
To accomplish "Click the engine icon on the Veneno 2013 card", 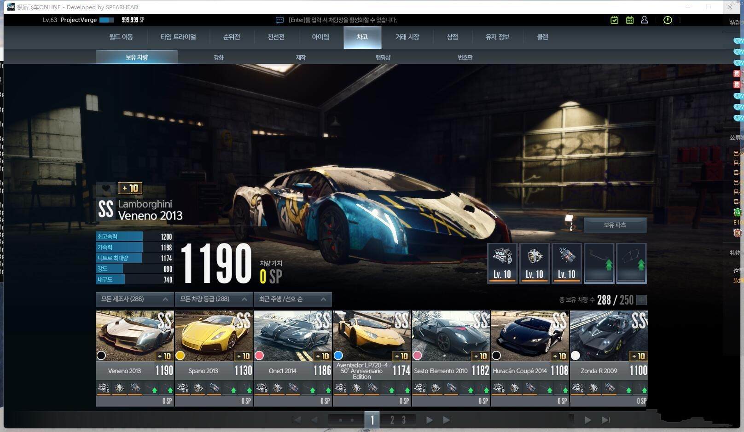I will pyautogui.click(x=104, y=389).
